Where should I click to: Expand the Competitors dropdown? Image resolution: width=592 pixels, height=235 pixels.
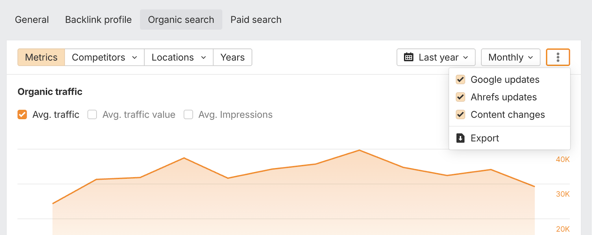[104, 57]
